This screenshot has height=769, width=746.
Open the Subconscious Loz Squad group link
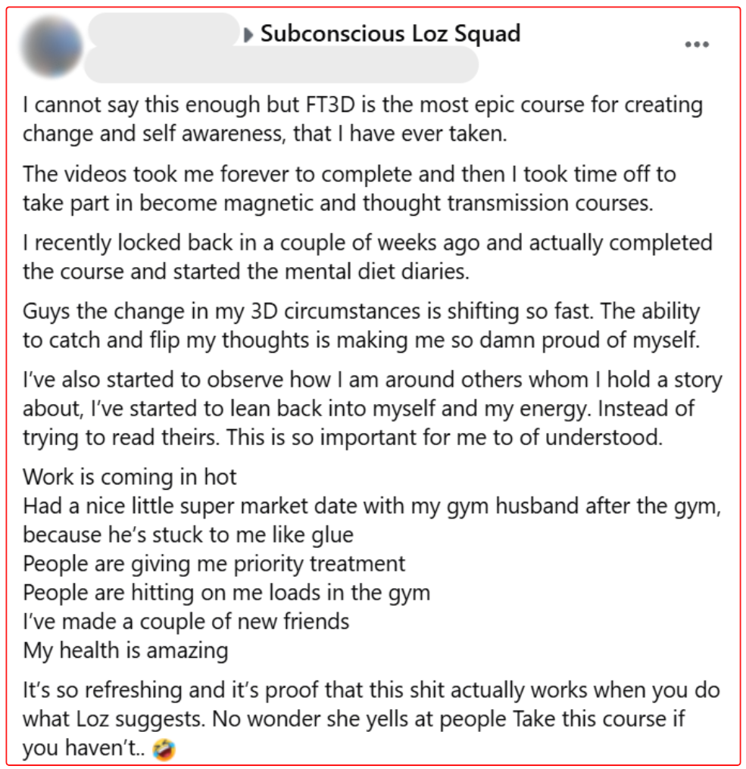390,34
